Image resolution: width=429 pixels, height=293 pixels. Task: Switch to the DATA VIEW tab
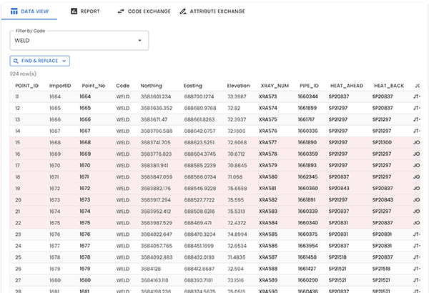point(29,11)
